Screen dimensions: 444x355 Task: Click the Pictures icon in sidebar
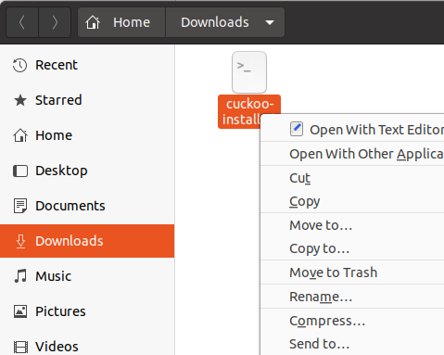[20, 311]
